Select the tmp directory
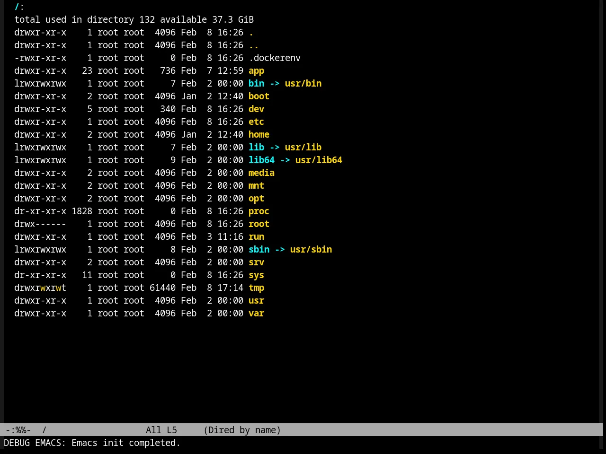Image resolution: width=606 pixels, height=454 pixels. pos(256,288)
